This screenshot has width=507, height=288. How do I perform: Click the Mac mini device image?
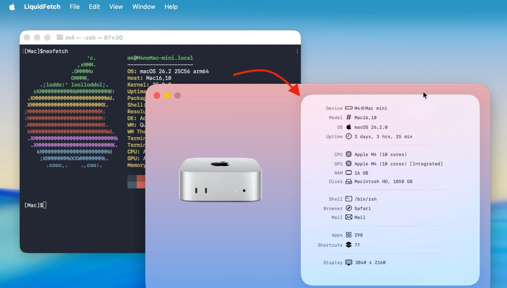pyautogui.click(x=220, y=179)
